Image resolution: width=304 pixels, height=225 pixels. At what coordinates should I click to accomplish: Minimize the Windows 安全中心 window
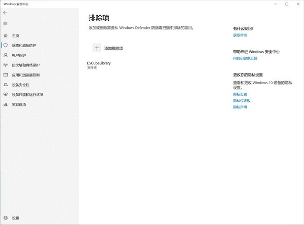click(276, 4)
